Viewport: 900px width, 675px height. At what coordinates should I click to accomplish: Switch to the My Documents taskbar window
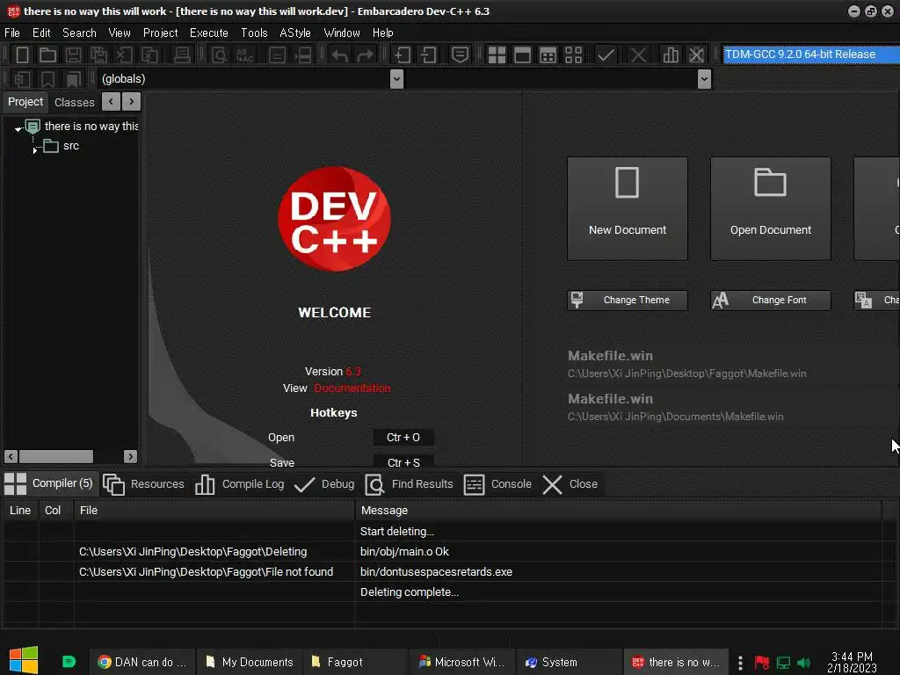[249, 662]
